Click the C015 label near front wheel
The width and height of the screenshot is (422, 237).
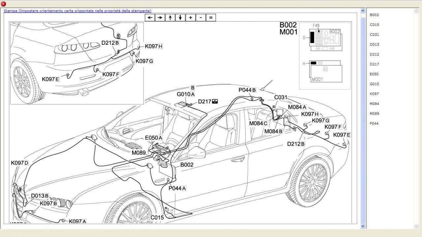click(157, 218)
